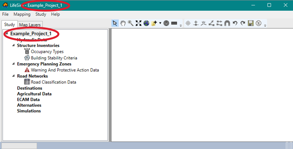Click the Building Stability Criteria icon

(27, 58)
